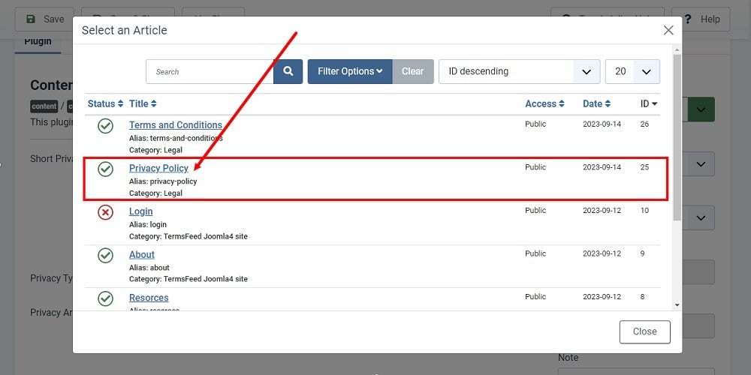Screen dimensions: 751x375
Task: Click the Help question mark icon
Action: (x=688, y=19)
